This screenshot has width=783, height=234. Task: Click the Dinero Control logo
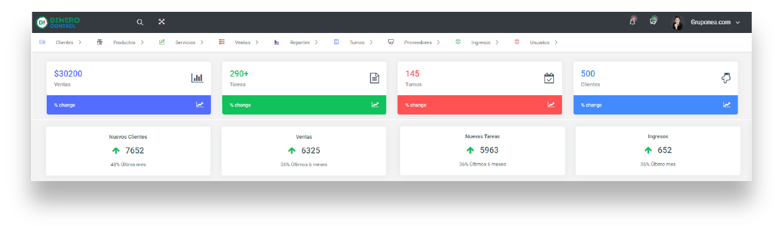coord(58,22)
